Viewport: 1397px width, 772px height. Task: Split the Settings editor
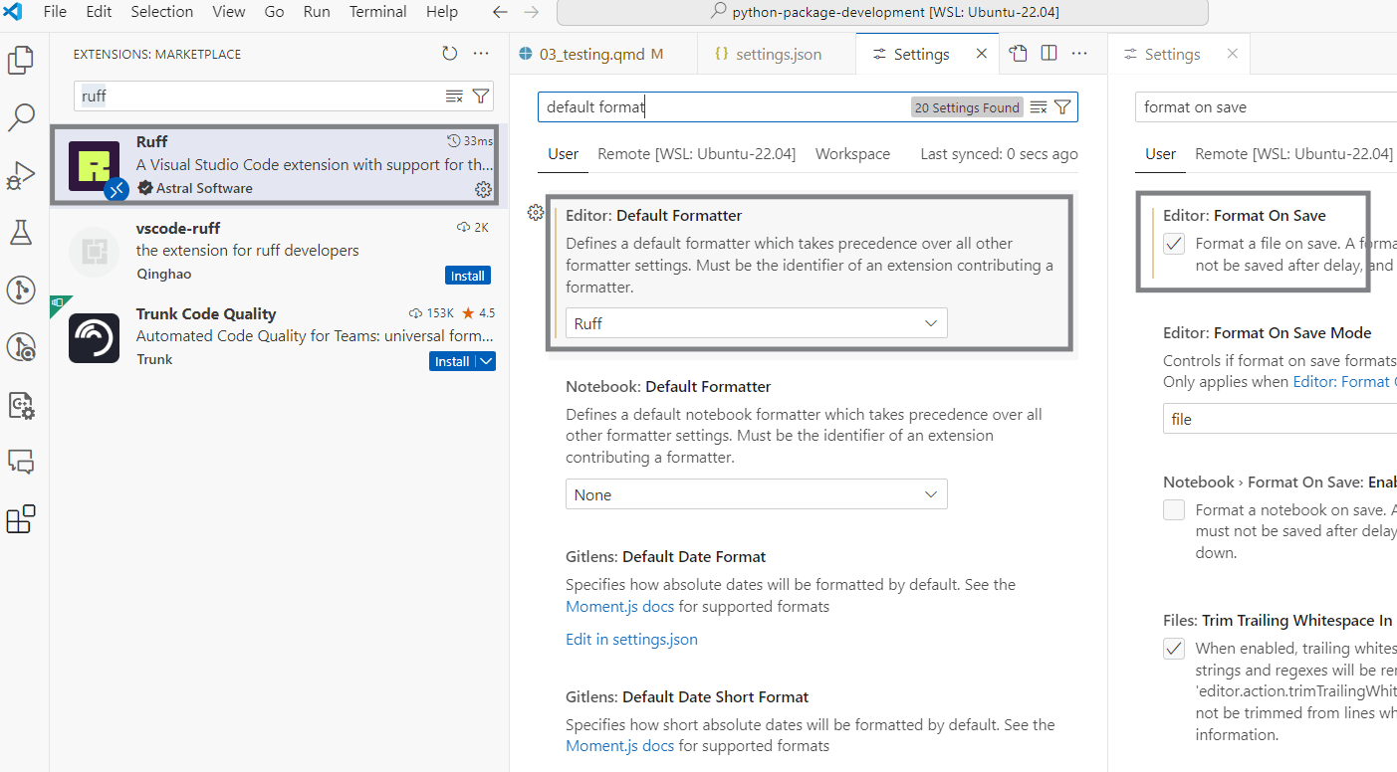(x=1048, y=54)
